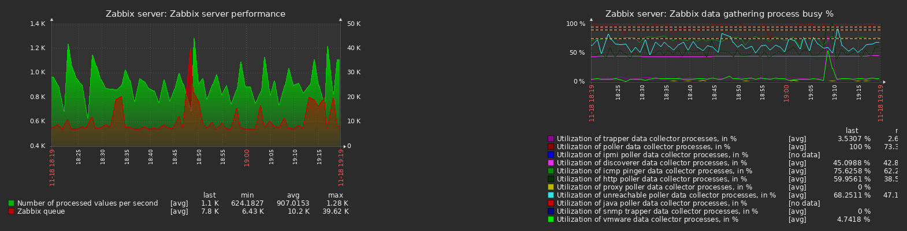This screenshot has width=907, height=231.
Task: Click the 'last' column header in busy % legend
Action: [852, 131]
